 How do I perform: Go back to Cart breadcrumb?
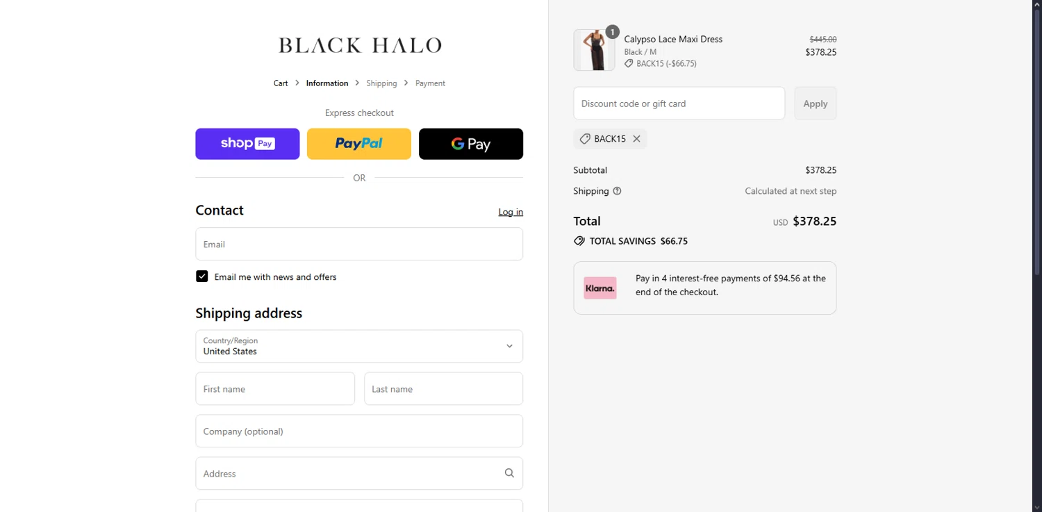pyautogui.click(x=281, y=83)
